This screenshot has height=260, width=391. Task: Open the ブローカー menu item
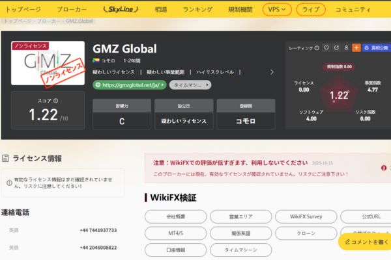[x=71, y=10]
